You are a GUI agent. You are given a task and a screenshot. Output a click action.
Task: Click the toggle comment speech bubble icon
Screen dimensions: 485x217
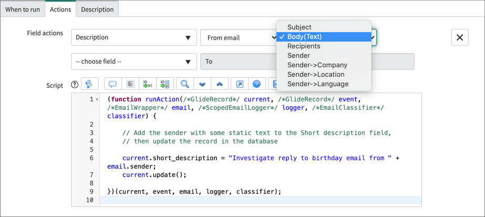[112, 84]
